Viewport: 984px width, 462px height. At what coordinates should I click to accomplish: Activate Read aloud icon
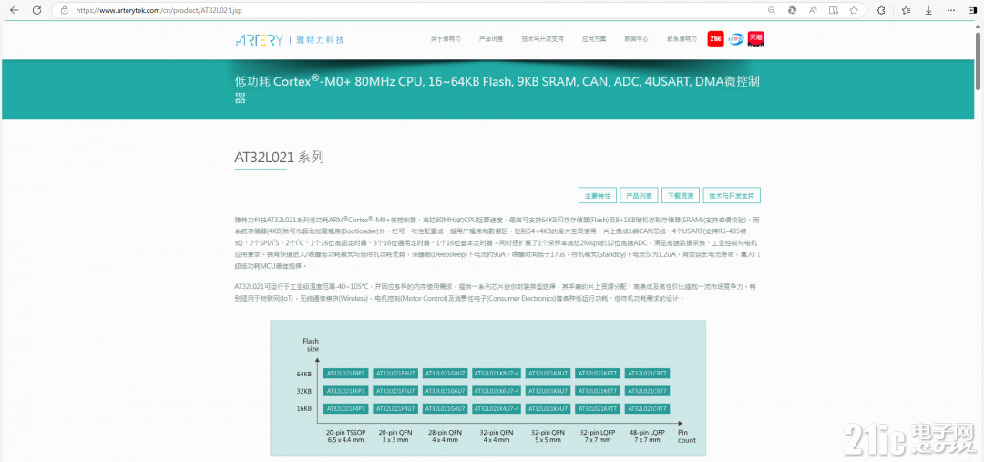(x=813, y=10)
